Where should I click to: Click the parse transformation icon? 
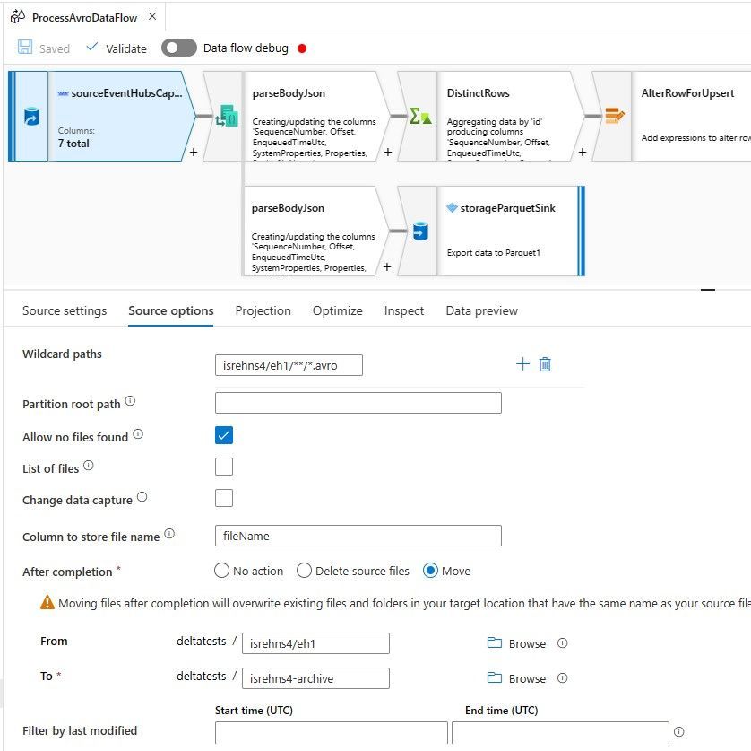(x=227, y=116)
